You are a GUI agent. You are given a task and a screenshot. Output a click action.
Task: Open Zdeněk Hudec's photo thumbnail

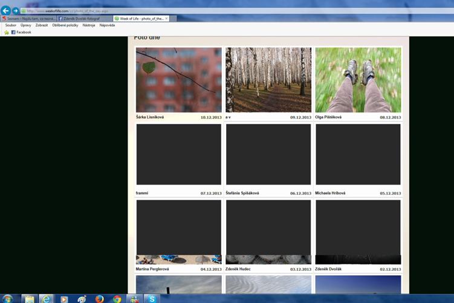(x=268, y=232)
